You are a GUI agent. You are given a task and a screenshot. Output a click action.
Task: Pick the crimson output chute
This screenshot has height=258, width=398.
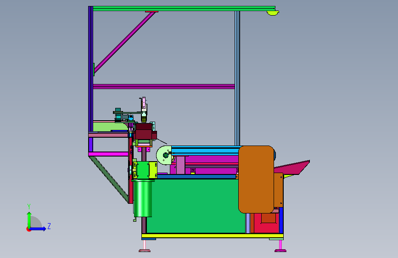[x=292, y=168]
